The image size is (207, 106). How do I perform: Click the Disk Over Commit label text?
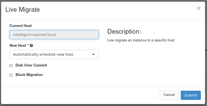[x=31, y=65]
